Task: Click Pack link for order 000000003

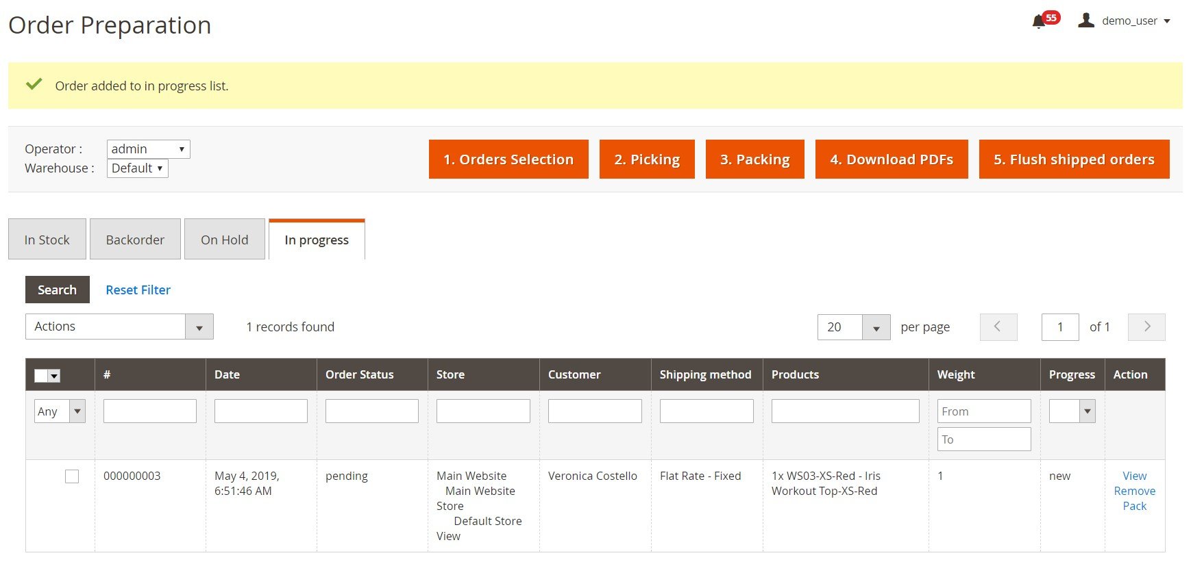Action: coord(1134,506)
